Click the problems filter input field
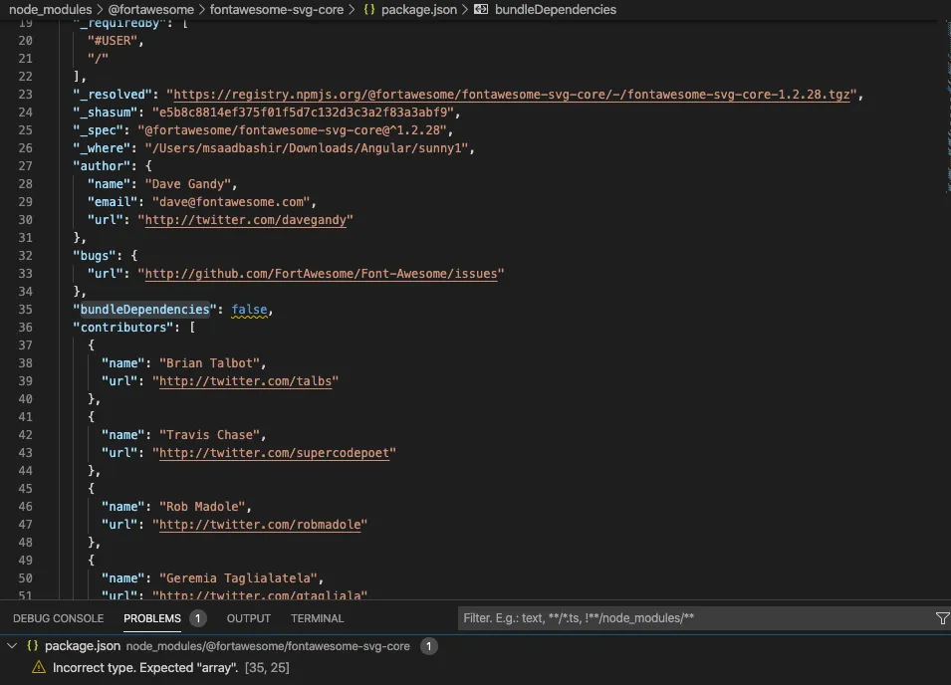The image size is (951, 685). [x=694, y=618]
